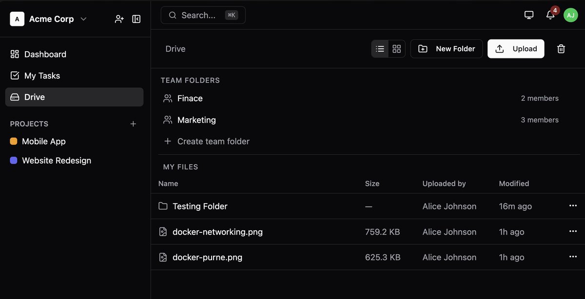This screenshot has width=585, height=299.
Task: Click the 16m ago modified time
Action: (x=515, y=206)
